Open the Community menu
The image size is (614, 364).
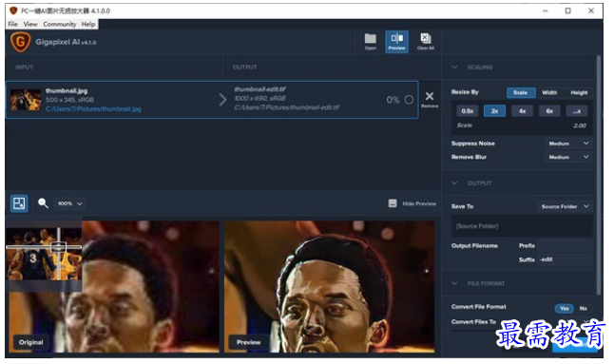pyautogui.click(x=60, y=24)
